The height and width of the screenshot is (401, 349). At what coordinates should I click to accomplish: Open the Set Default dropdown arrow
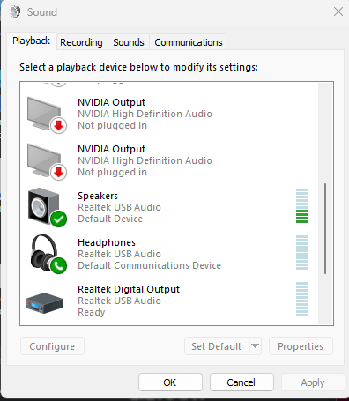[x=255, y=346]
